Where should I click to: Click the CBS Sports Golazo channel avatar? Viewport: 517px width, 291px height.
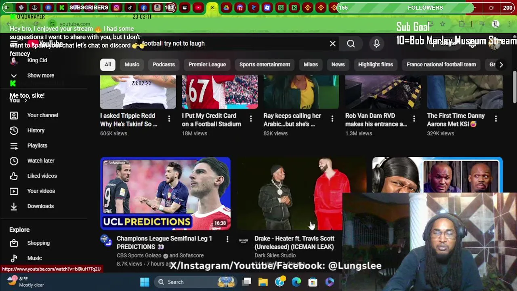click(x=106, y=241)
